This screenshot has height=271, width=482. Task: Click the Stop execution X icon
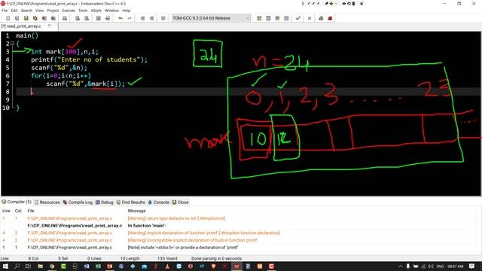[x=310, y=18]
